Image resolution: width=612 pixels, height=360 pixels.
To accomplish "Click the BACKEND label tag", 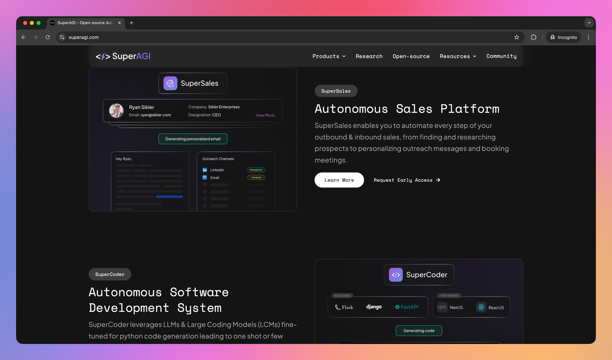I will 342,296.
